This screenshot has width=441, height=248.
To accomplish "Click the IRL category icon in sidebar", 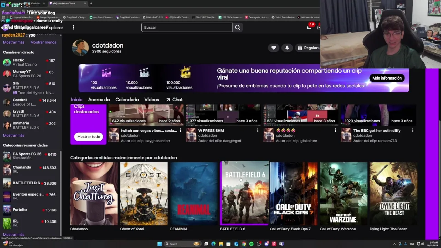I will coord(7,223).
